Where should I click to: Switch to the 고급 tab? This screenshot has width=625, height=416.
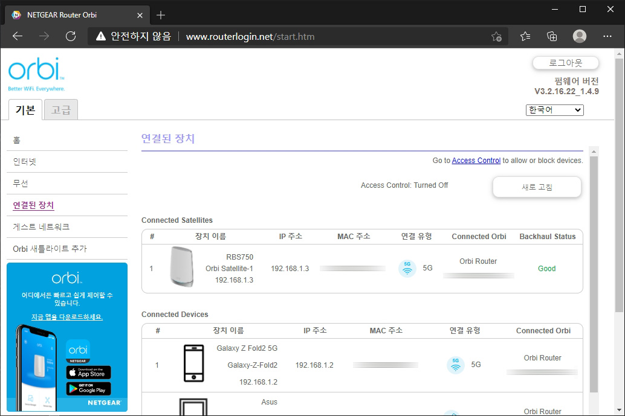click(x=61, y=109)
